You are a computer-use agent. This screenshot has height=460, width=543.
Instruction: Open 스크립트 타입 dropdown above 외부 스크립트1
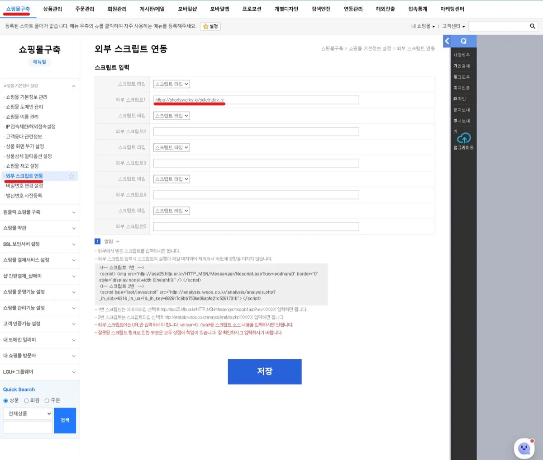[171, 84]
